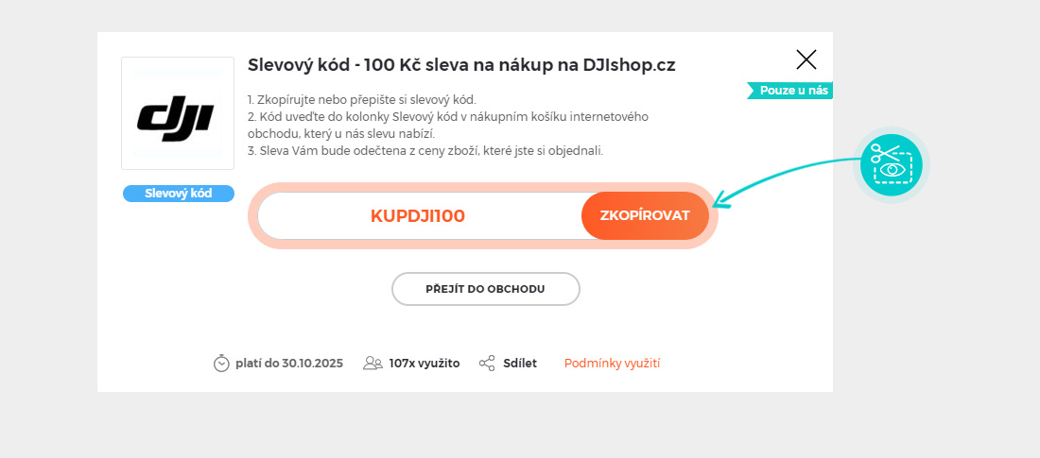1040x458 pixels.
Task: Click the coupon title mentioning DJIshop.cz
Action: pos(461,65)
